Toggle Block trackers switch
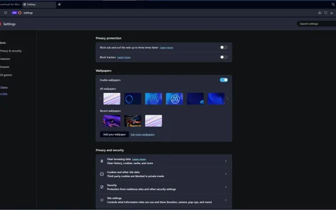 click(223, 57)
